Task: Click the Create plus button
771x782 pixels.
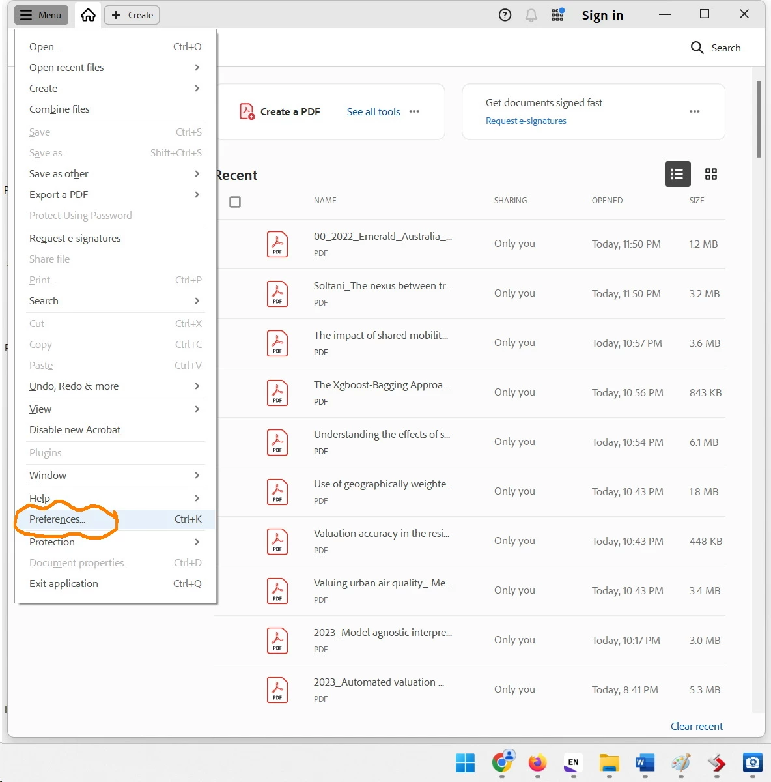Action: (132, 15)
